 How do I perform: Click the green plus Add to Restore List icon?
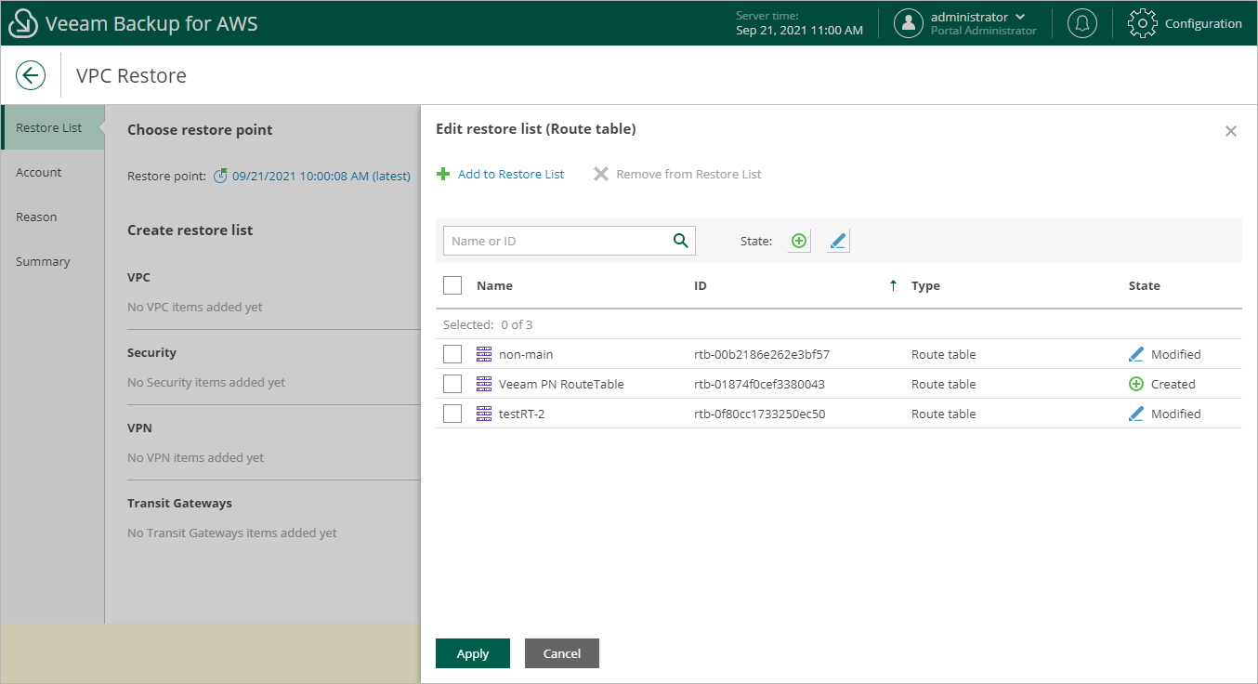tap(444, 173)
